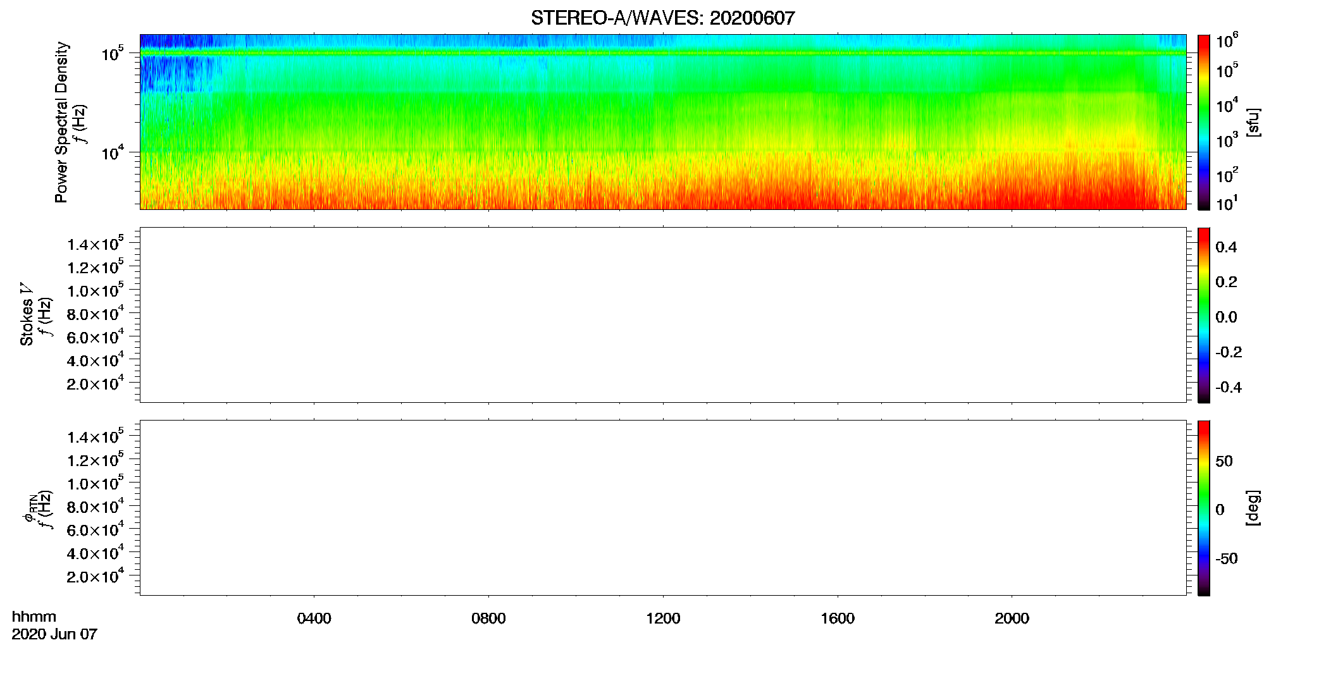Click the "hhmm" time format label

click(34, 617)
